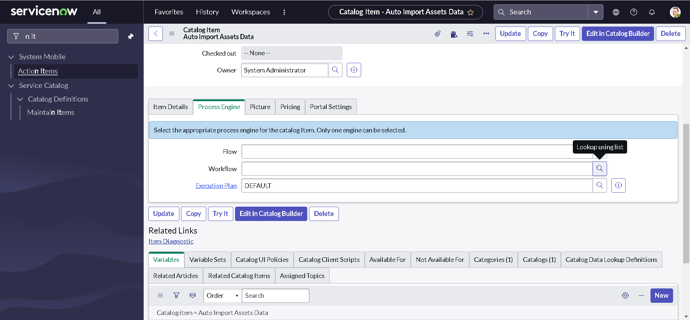Open the Order search field dropdown

pyautogui.click(x=223, y=296)
